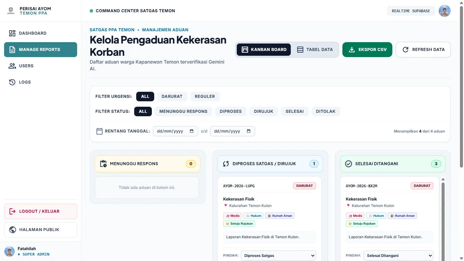Click the green status dot beside Command Center
The image size is (464, 261).
pyautogui.click(x=91, y=11)
